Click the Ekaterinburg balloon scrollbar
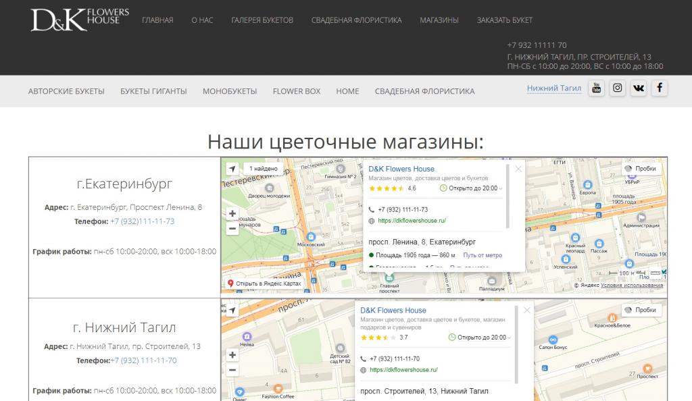Screen dimensions: 692x401 (508, 196)
